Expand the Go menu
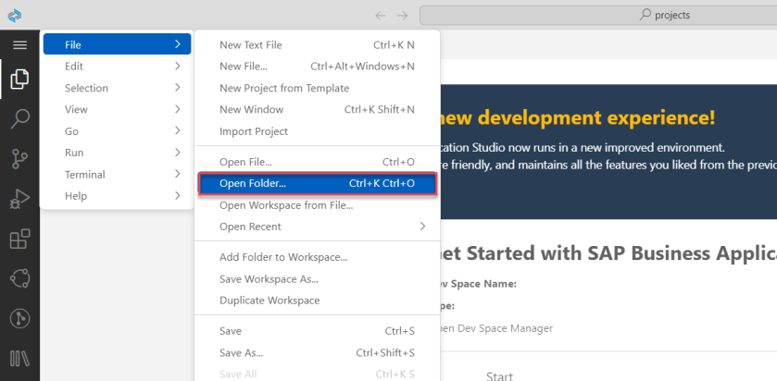 click(117, 131)
